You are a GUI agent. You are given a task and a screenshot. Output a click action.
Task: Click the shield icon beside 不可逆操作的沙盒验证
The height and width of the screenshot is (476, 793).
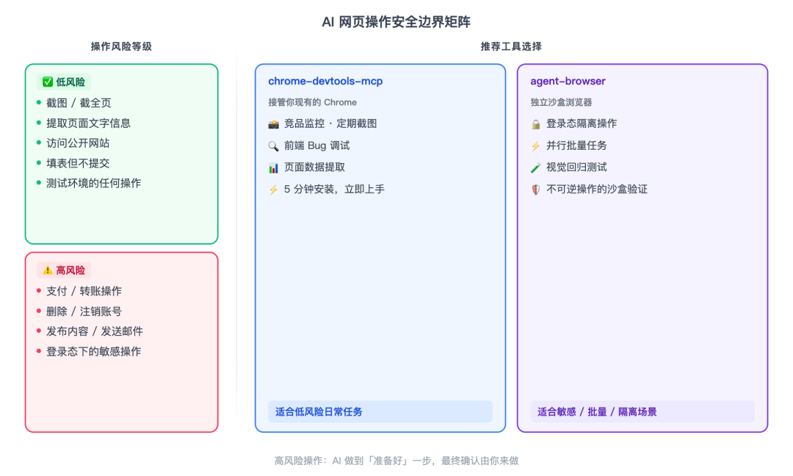point(535,190)
